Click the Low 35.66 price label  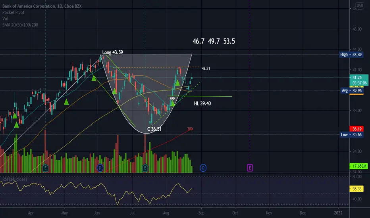pyautogui.click(x=351, y=135)
